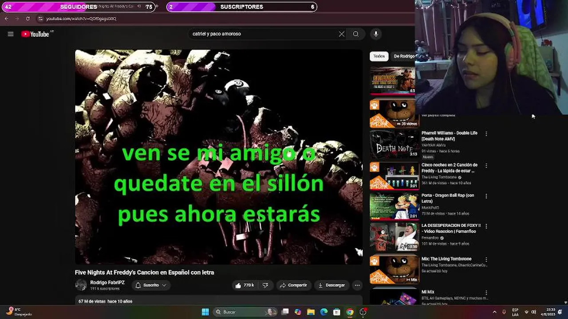Like the video with 770 k
The image size is (568, 319).
[x=244, y=285]
